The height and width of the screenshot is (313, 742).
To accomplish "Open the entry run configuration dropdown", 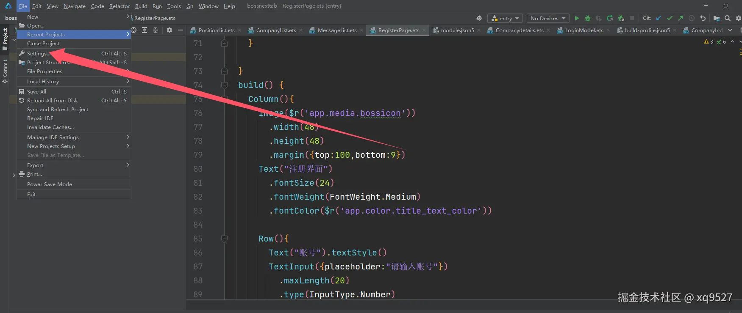I will click(505, 18).
